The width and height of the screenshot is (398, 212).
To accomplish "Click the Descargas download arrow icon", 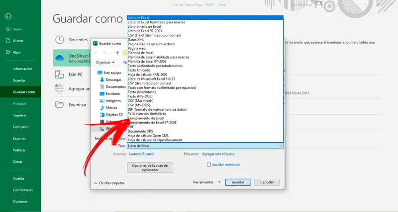I will (x=102, y=80).
